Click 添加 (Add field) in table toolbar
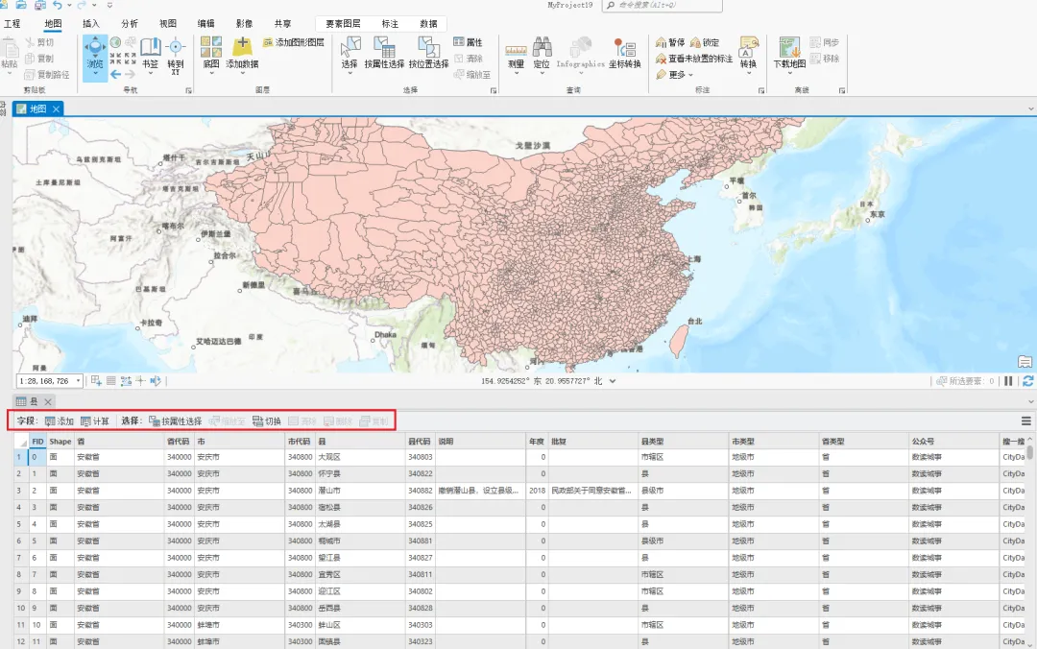This screenshot has height=649, width=1037. [60, 421]
